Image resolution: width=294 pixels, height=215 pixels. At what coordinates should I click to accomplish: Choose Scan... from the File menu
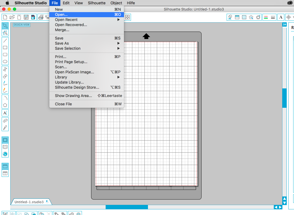click(87, 67)
